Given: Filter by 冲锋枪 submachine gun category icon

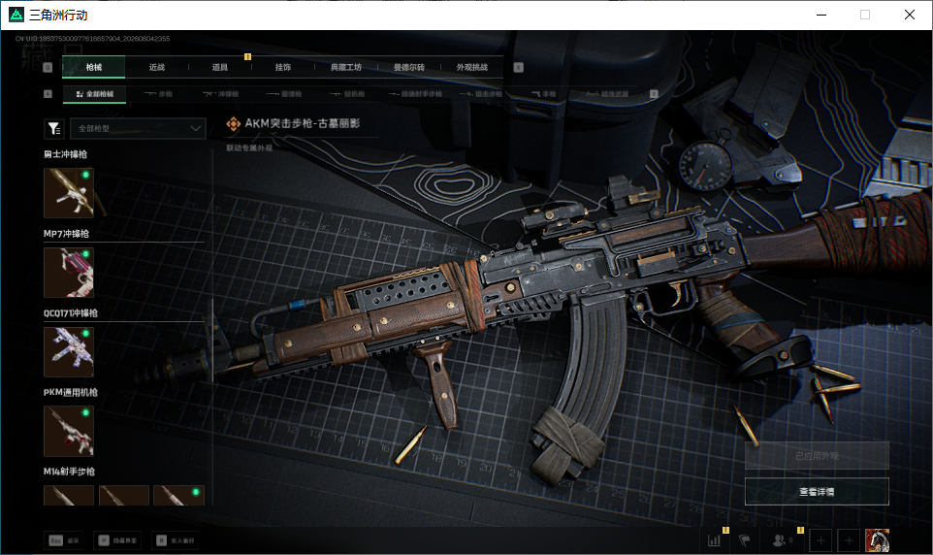Looking at the screenshot, I should [x=221, y=94].
